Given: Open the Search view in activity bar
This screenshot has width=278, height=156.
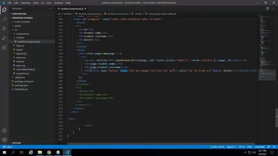Looking at the screenshot, I should pyautogui.click(x=4, y=19).
